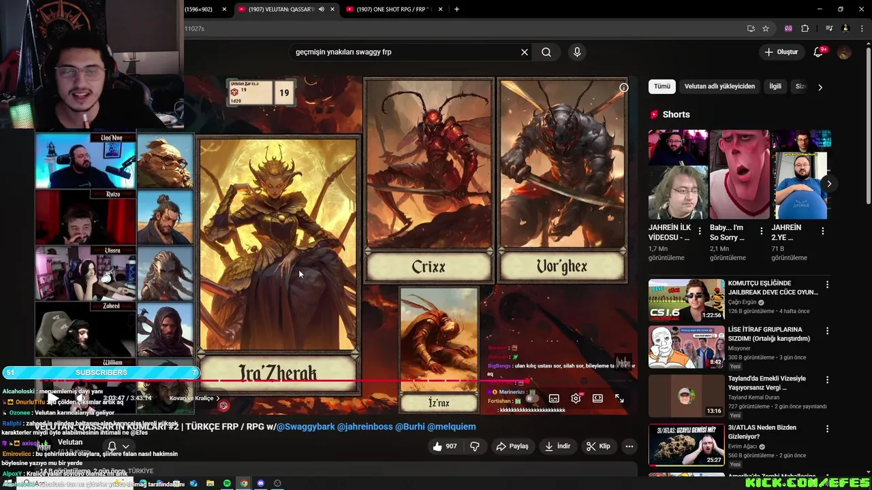This screenshot has height=490, width=872.
Task: Clear the YouTube search box text
Action: pos(525,52)
